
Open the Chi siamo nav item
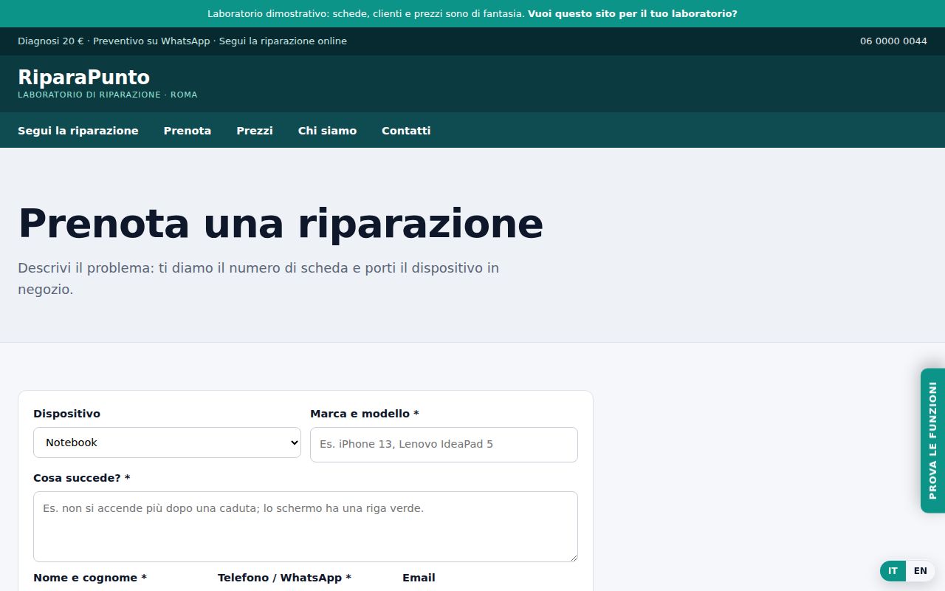point(327,131)
